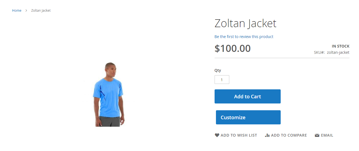359x151 pixels.
Task: Select the ADD TO WISH LIST text
Action: click(239, 135)
